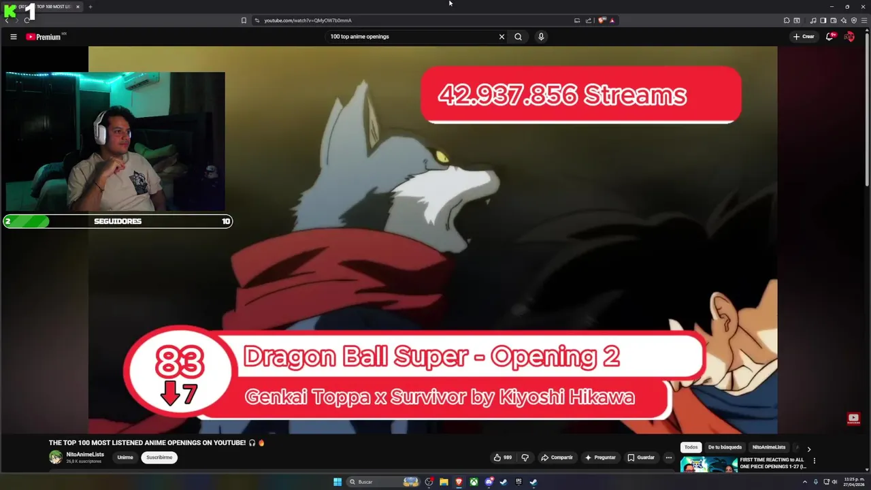
Task: Open the account avatar menu
Action: (x=849, y=37)
